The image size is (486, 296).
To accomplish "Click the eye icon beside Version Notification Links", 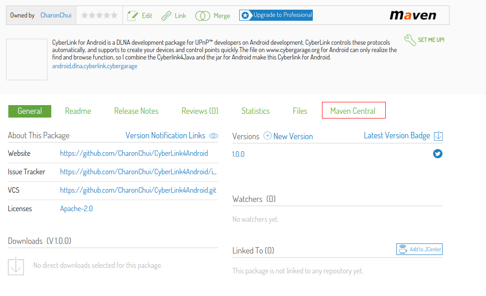I will coord(213,136).
